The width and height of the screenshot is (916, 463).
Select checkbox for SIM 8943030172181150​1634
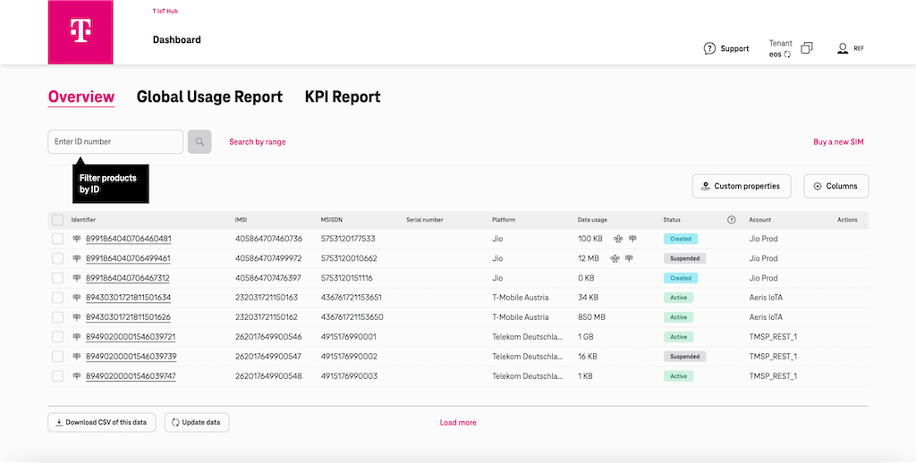tap(57, 298)
